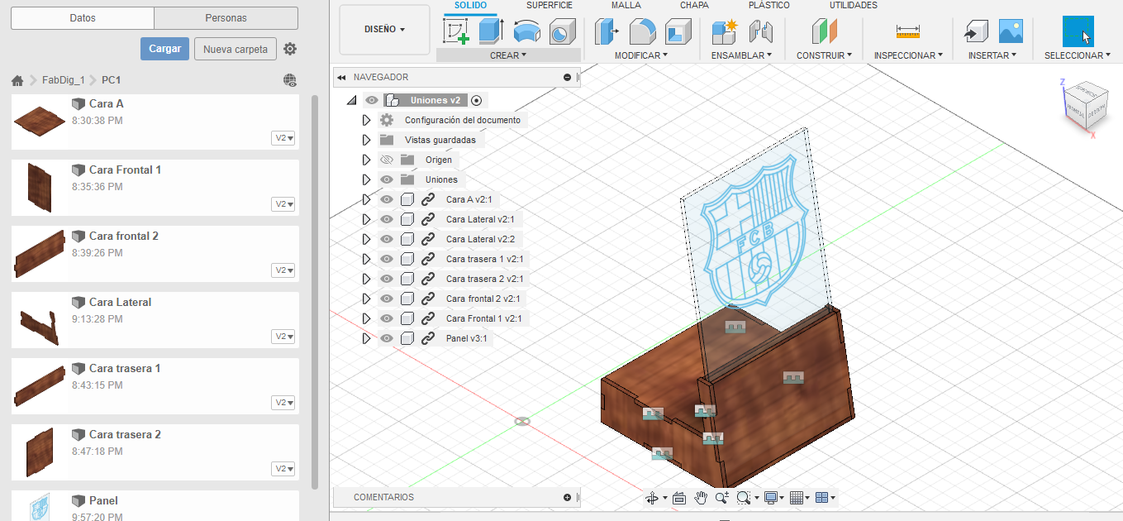
Task: Open CONSTRUIR dropdown menu
Action: click(x=824, y=55)
